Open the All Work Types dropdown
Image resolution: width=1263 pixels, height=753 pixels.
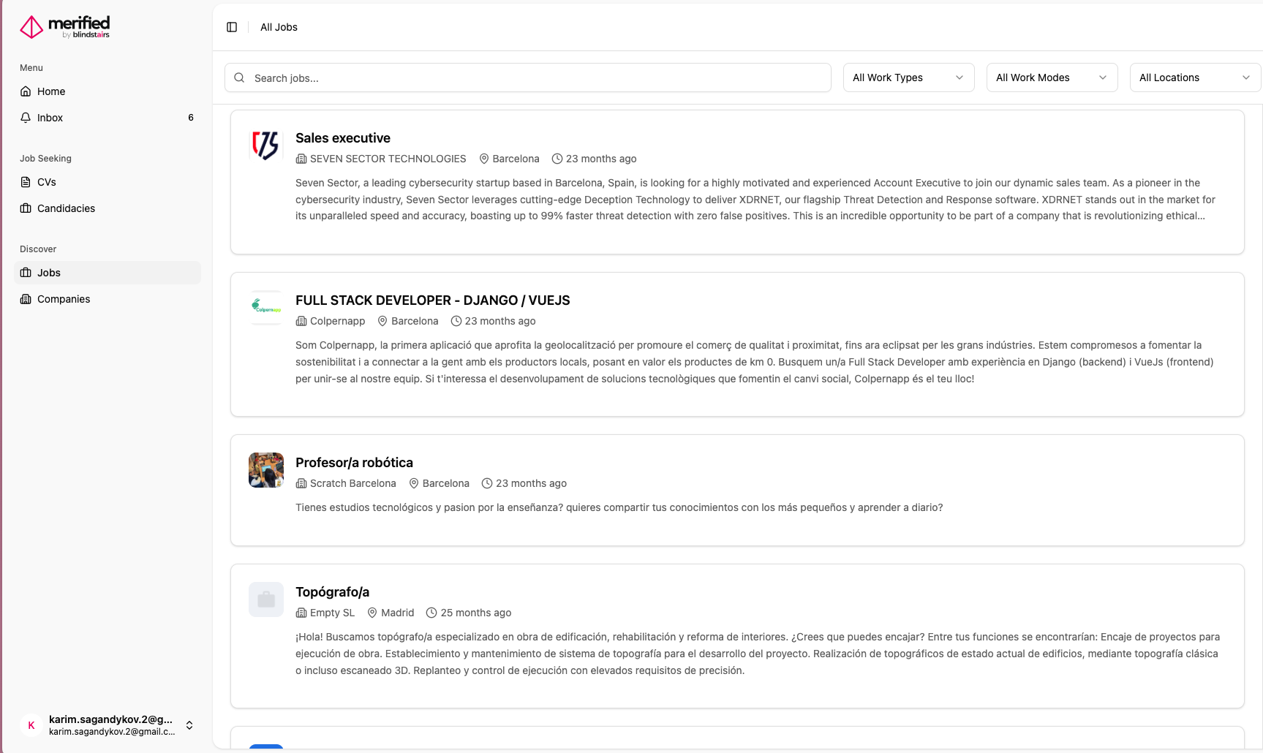pyautogui.click(x=908, y=77)
